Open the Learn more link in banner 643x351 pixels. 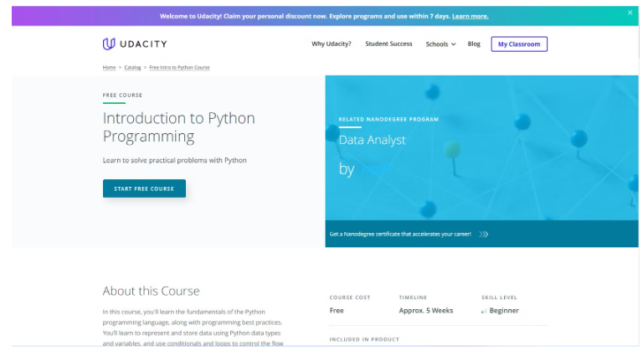470,17
